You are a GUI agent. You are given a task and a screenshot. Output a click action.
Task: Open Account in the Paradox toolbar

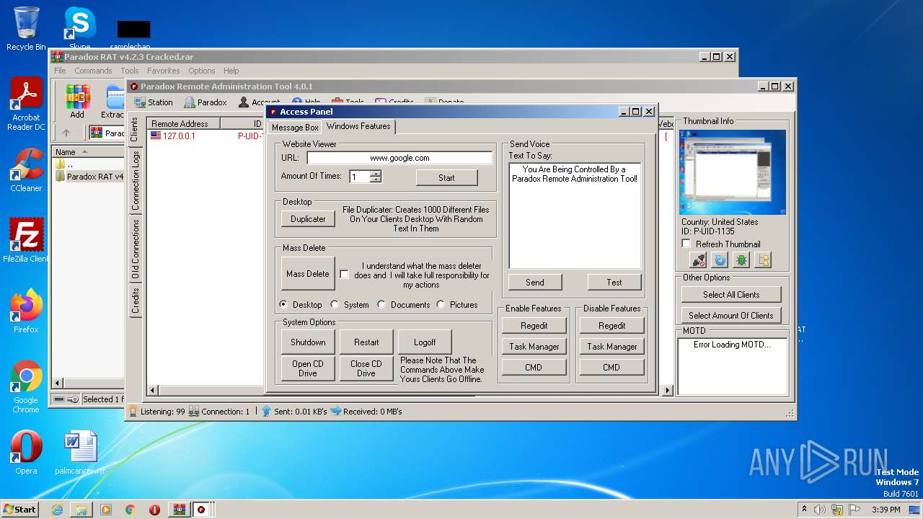point(259,102)
